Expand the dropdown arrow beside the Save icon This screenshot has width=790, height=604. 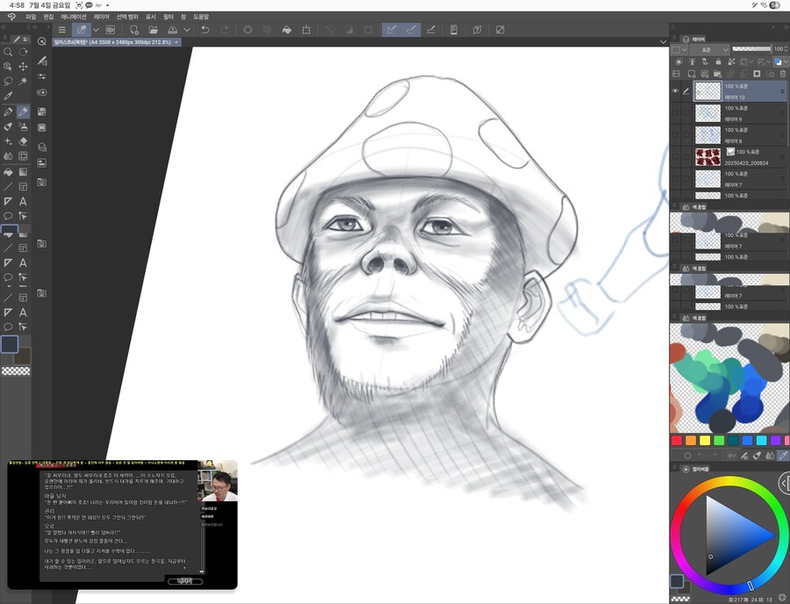click(187, 30)
